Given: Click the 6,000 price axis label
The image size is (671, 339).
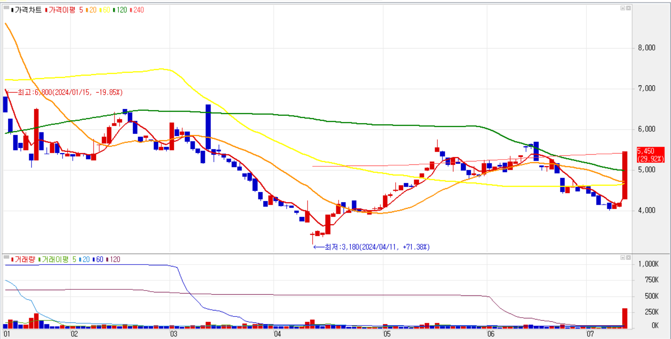Looking at the screenshot, I should coord(647,129).
